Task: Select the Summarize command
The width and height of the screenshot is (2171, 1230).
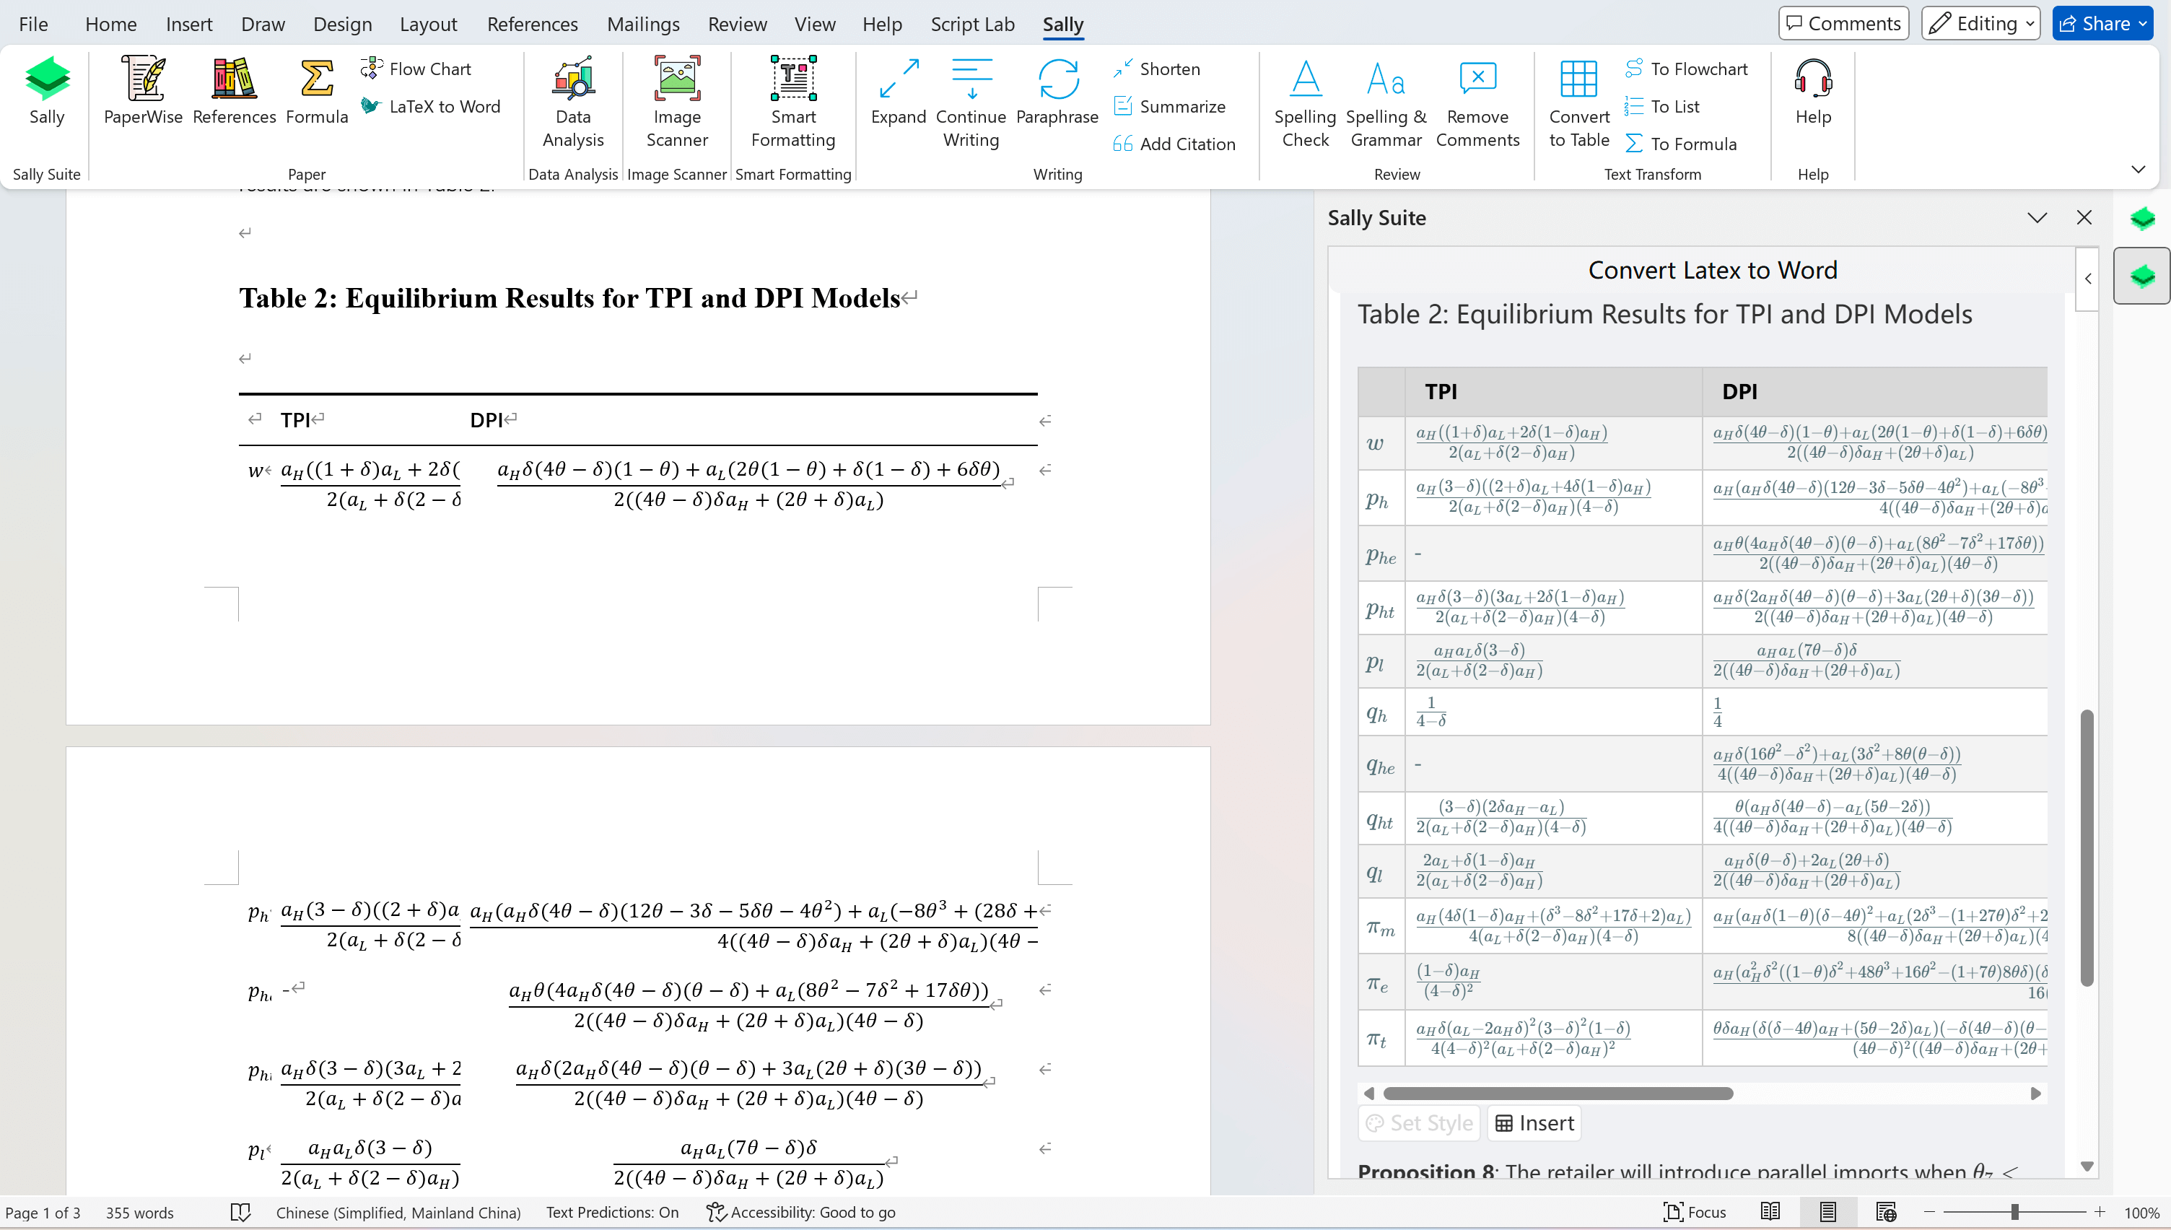Action: pos(1169,106)
